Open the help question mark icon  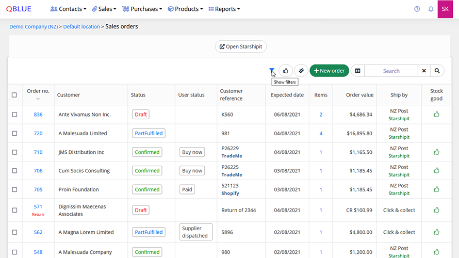click(x=417, y=9)
